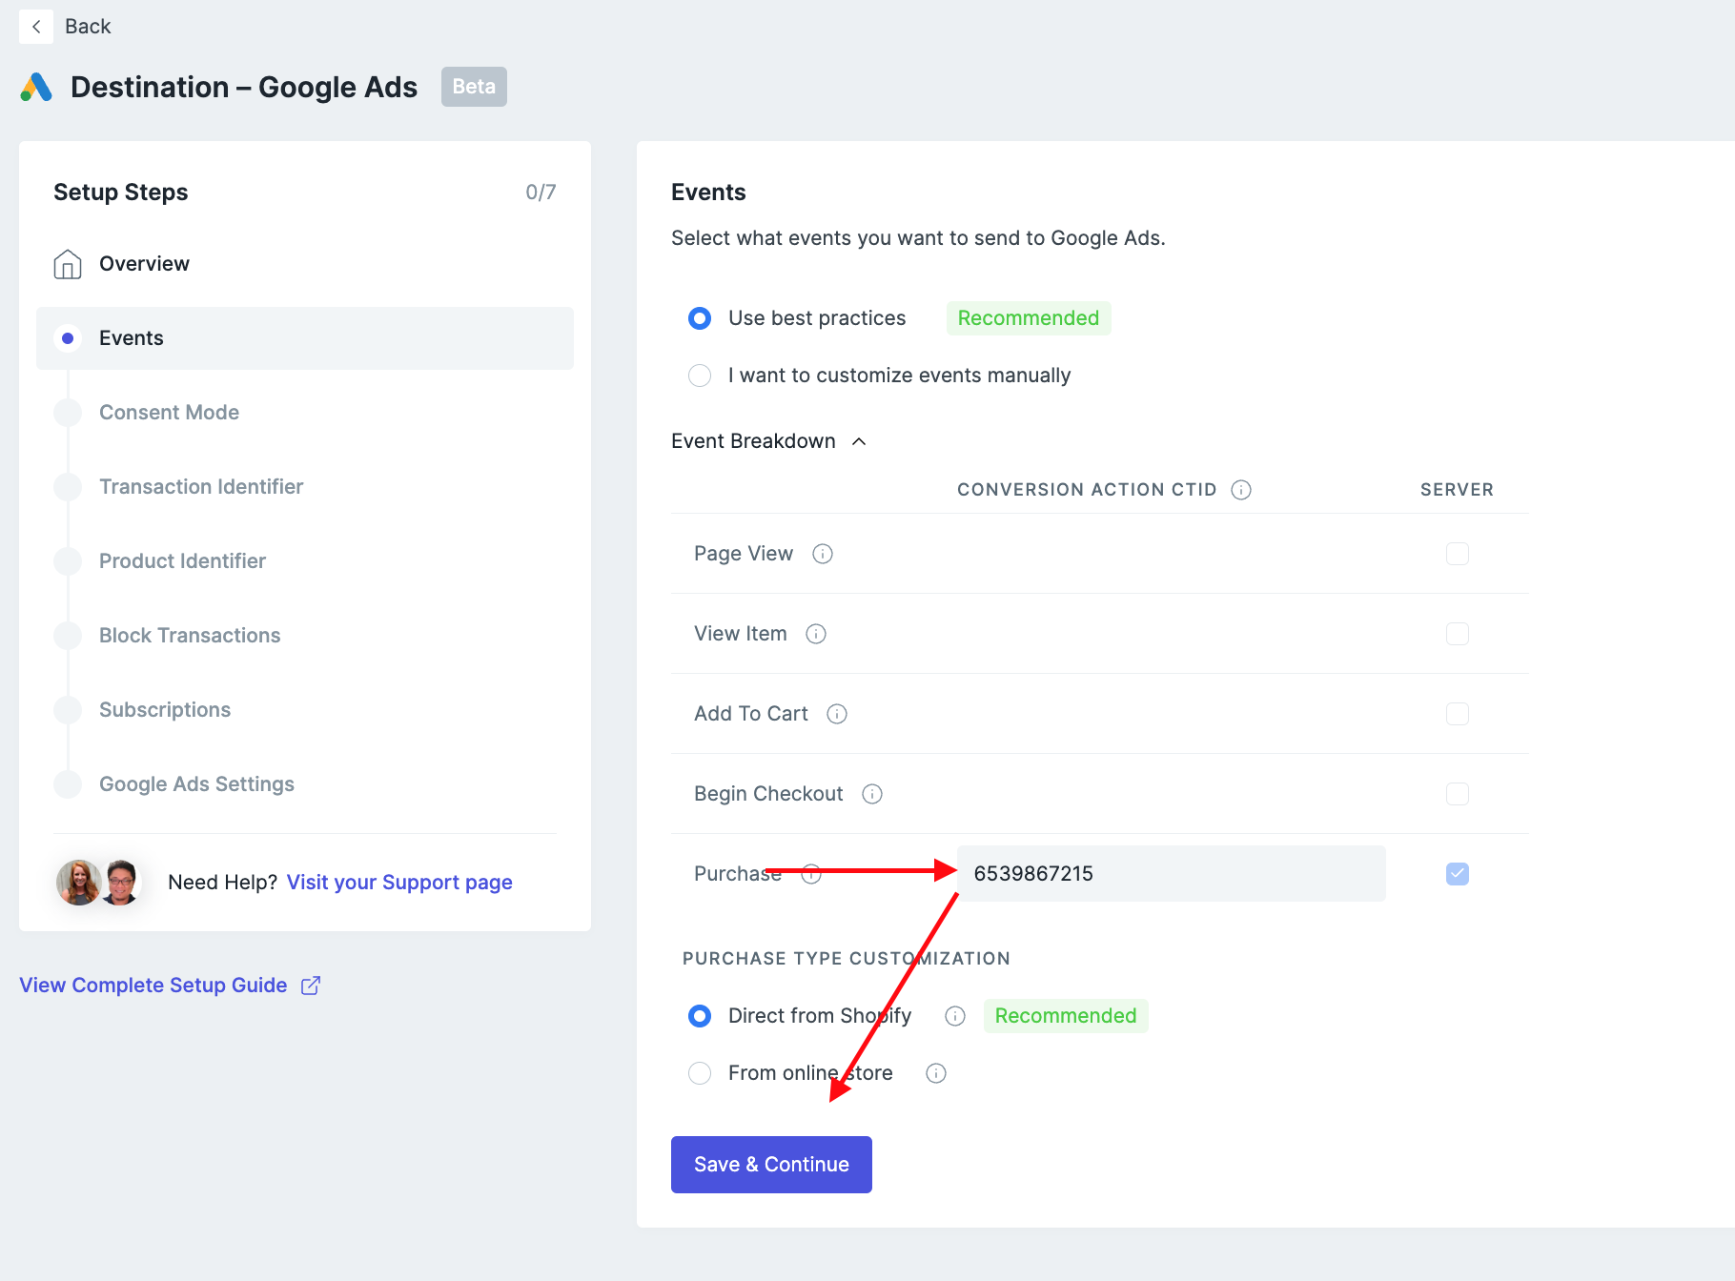Screen dimensions: 1735x1281
Task: Go to the Consent Mode step
Action: coord(169,413)
